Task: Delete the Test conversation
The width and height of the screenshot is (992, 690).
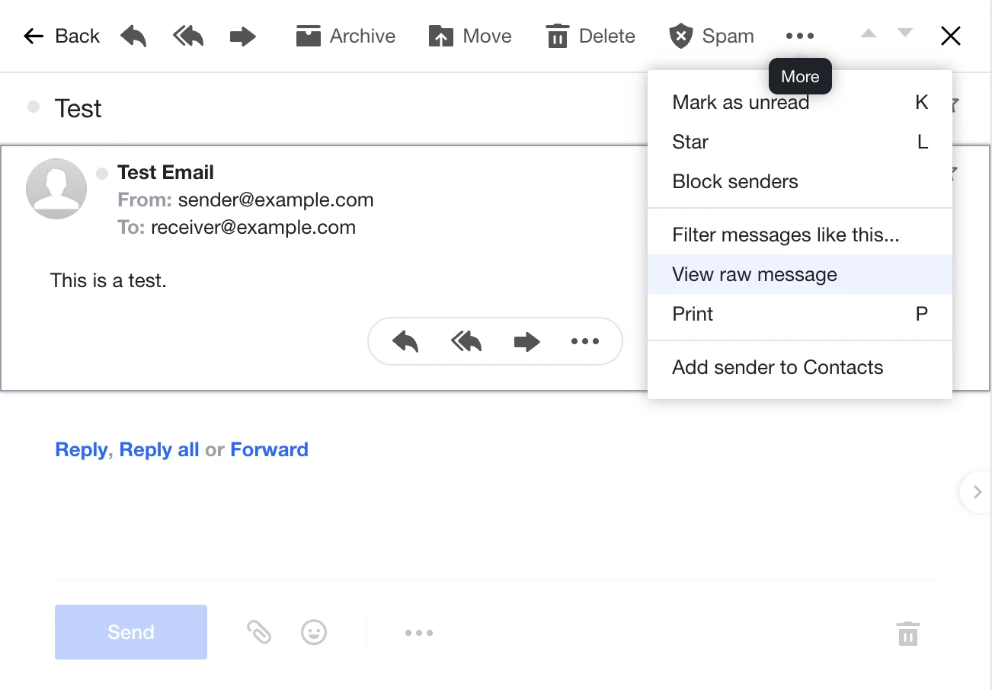Action: pyautogui.click(x=590, y=36)
